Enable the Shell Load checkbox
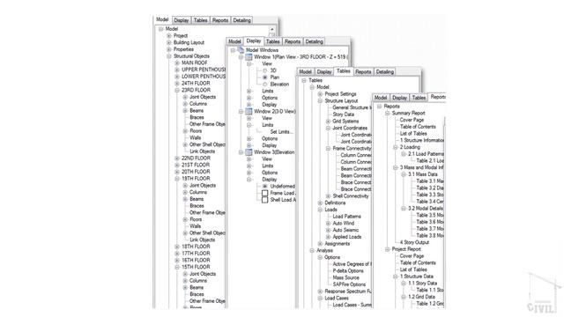564x317 pixels. pos(265,200)
